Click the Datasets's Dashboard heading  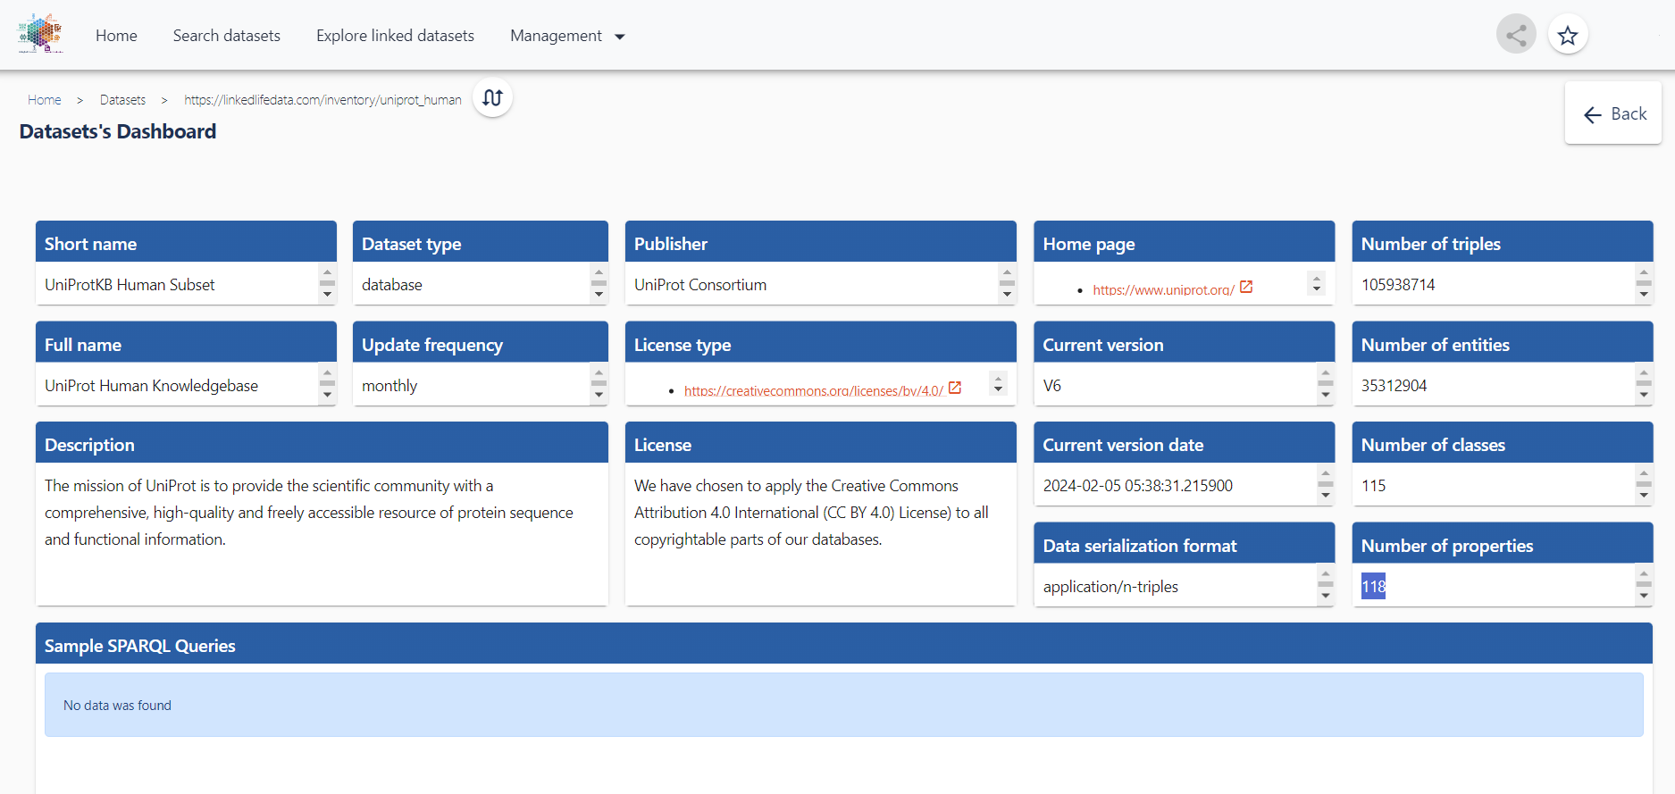coord(118,131)
